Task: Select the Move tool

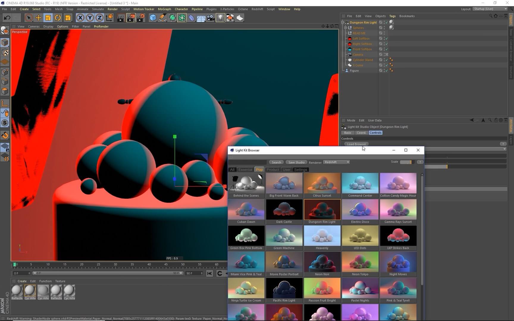Action: pos(38,18)
